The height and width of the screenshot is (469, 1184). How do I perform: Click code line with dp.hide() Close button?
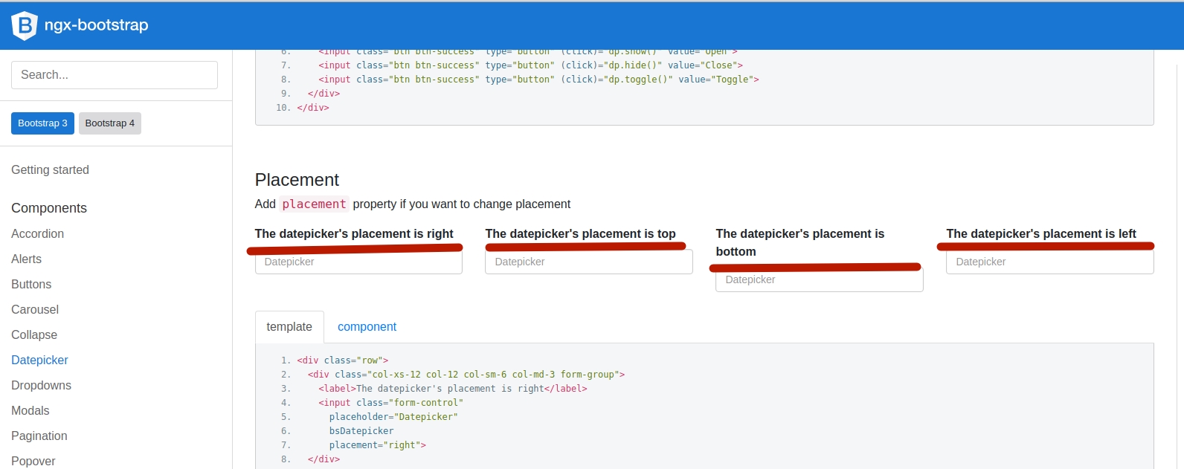tap(531, 65)
